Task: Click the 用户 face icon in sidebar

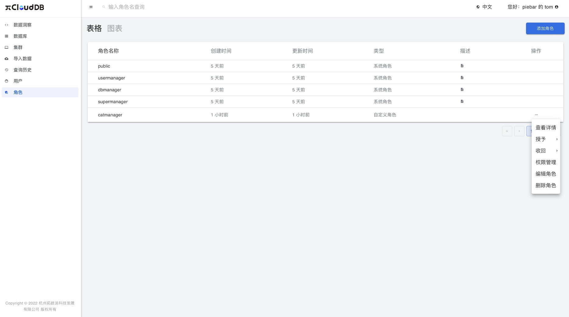Action: coord(6,81)
